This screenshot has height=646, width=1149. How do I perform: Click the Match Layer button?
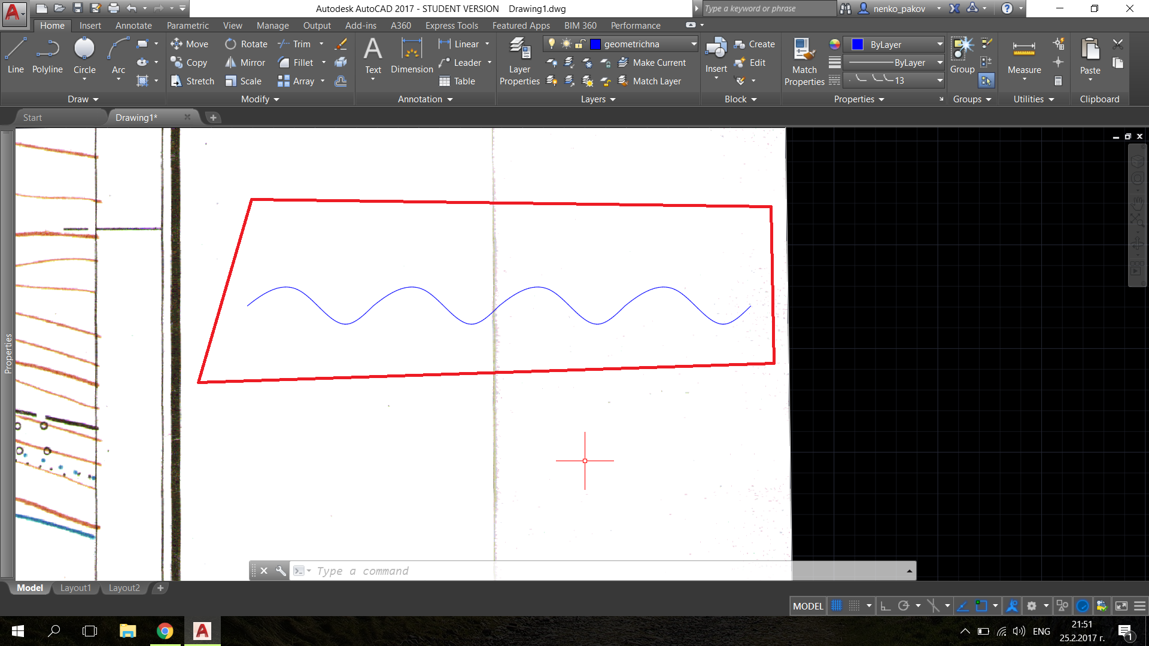[649, 81]
